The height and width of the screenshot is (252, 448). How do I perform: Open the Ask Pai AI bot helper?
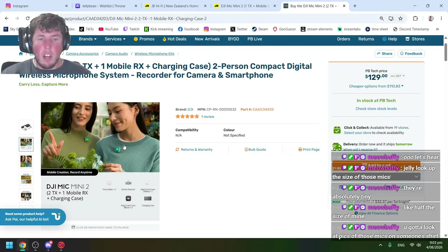click(x=33, y=217)
